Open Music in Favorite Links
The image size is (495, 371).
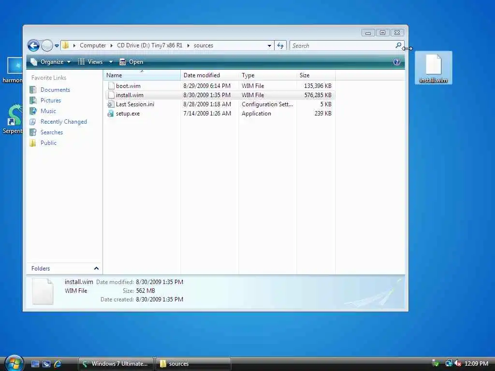48,111
